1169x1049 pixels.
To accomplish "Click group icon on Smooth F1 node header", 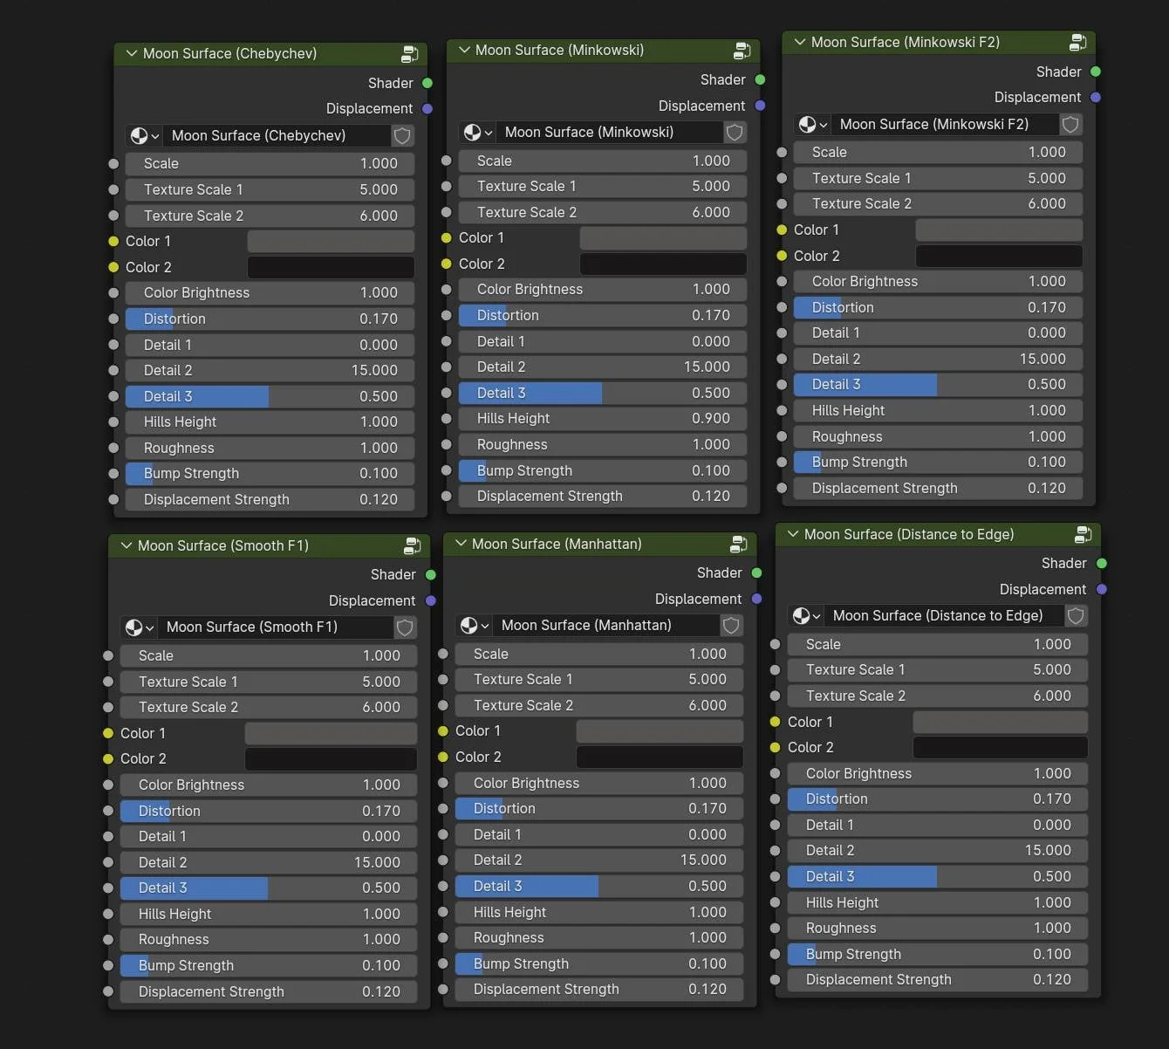I will click(x=412, y=546).
